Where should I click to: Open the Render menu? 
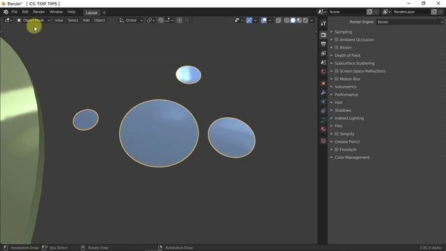point(39,12)
